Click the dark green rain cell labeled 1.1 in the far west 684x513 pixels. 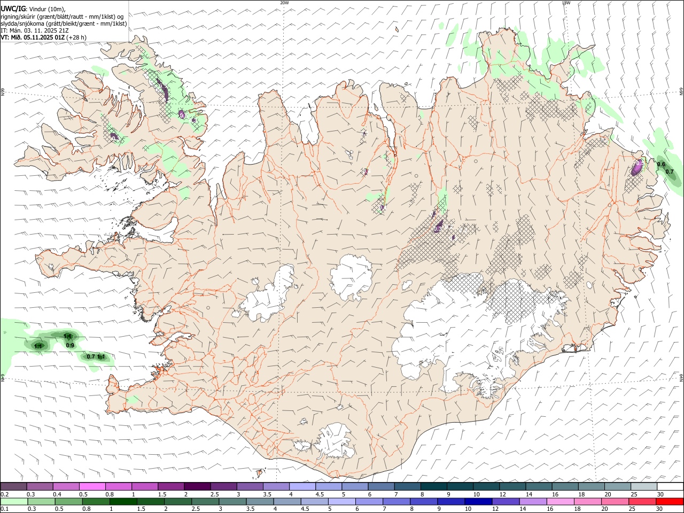(38, 346)
